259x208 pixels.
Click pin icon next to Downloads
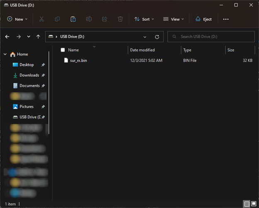click(43, 75)
